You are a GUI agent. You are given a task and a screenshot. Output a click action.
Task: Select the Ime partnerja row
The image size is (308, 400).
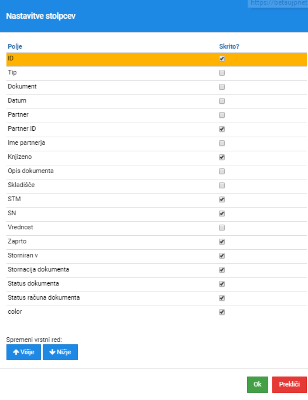click(x=156, y=144)
